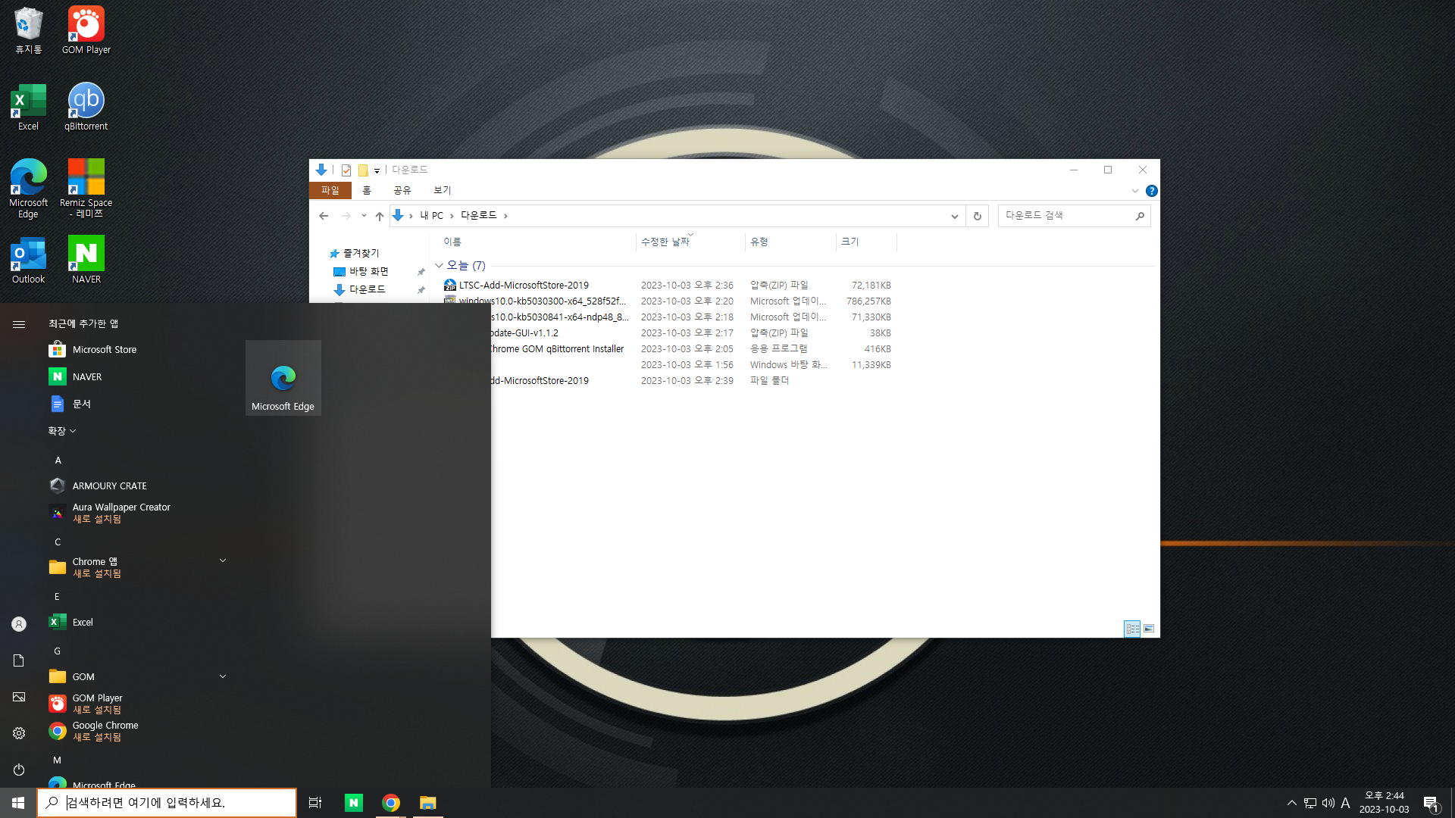Image resolution: width=1455 pixels, height=818 pixels.
Task: Open the 공유 ribbon tab
Action: pyautogui.click(x=402, y=190)
